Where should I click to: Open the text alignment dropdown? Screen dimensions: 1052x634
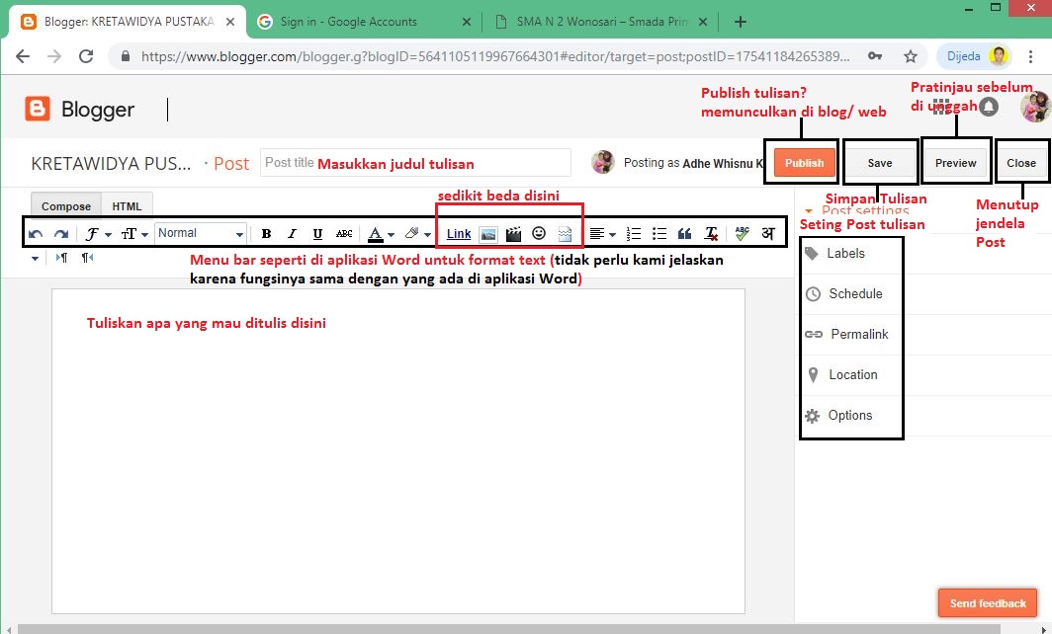click(x=605, y=233)
